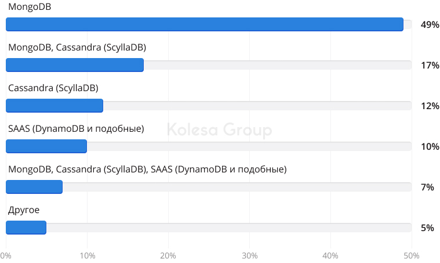Viewport: 440px width, 263px height.
Task: Click the Kolesa Group watermark
Action: tap(220, 130)
